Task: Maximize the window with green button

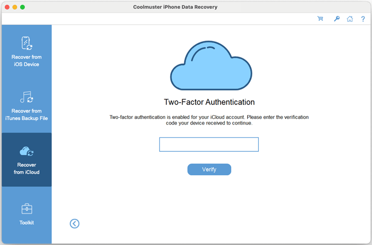Action: [22, 7]
